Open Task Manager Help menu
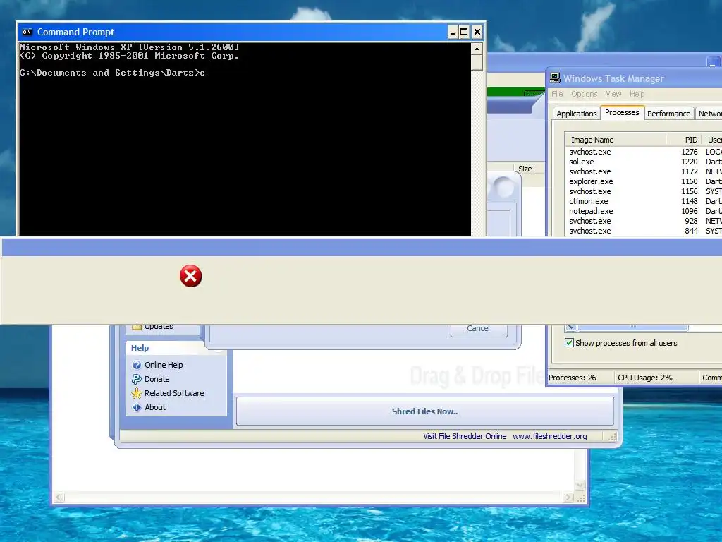 coord(637,94)
